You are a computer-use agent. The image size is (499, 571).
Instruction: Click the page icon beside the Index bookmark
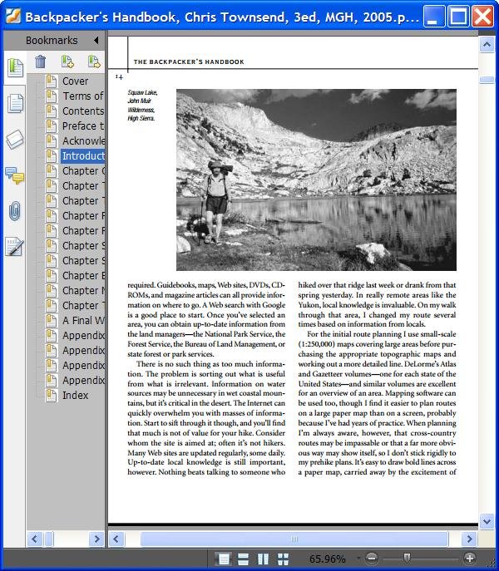[x=51, y=396]
